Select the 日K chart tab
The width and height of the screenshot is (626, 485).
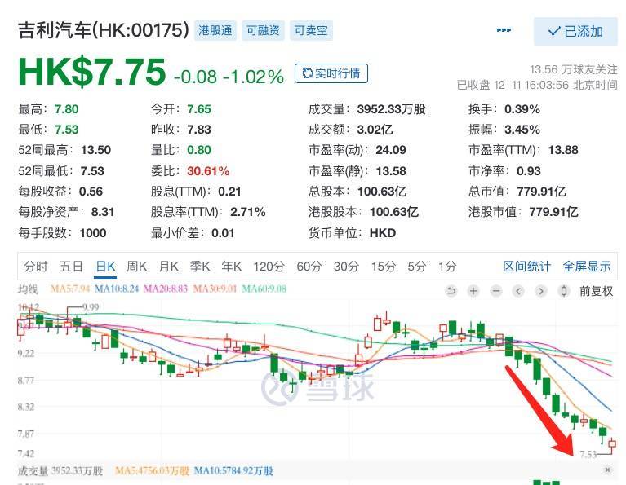[106, 267]
